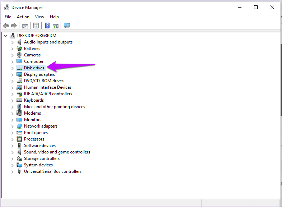Select the Print queues label

click(36, 133)
